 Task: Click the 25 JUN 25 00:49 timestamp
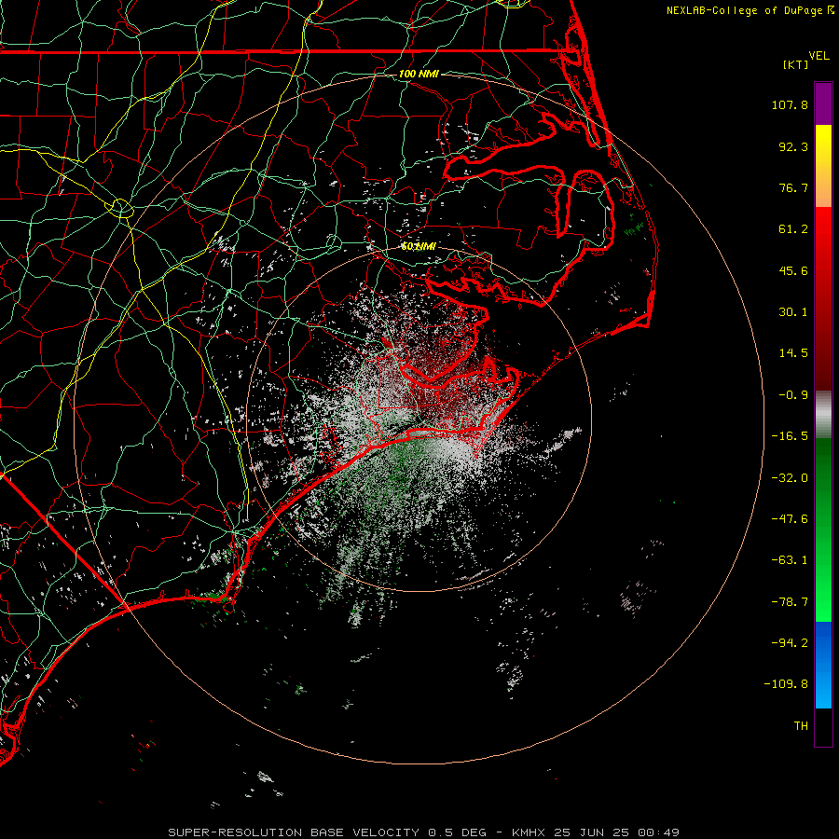616,832
